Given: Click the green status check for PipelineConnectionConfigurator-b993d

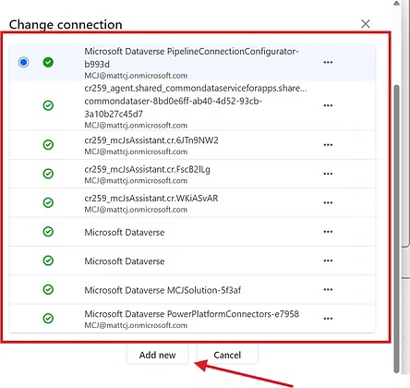Looking at the screenshot, I should 48,62.
